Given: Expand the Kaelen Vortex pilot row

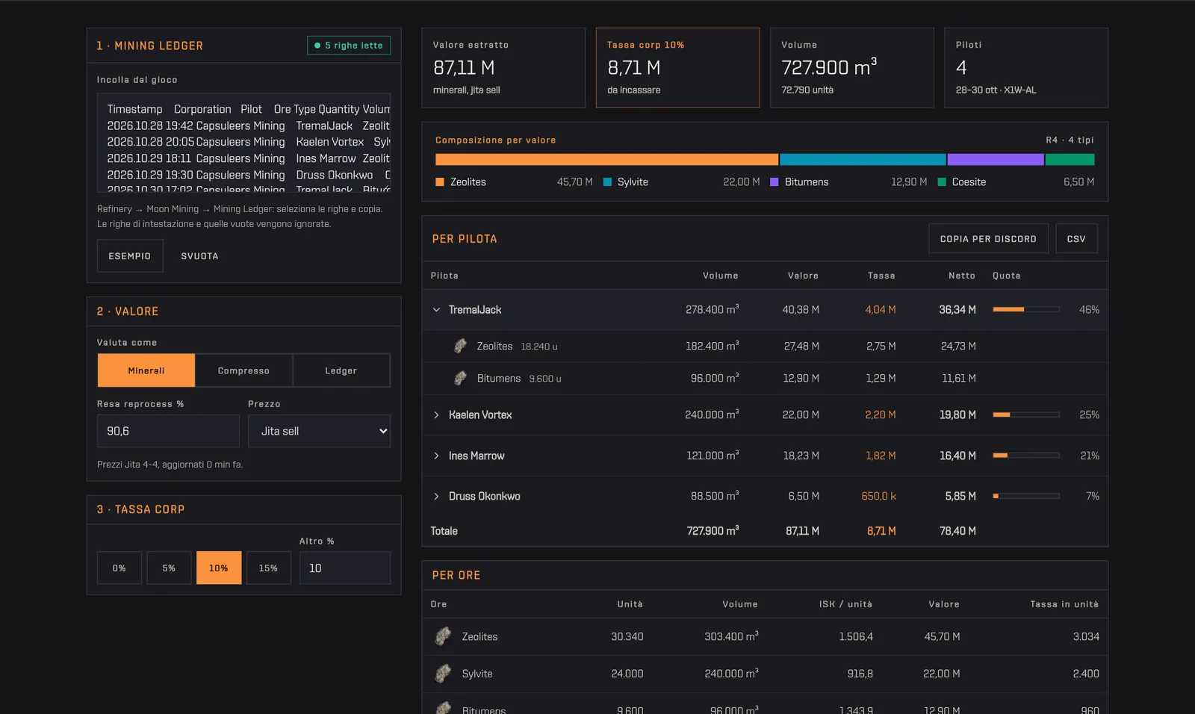Looking at the screenshot, I should (436, 415).
